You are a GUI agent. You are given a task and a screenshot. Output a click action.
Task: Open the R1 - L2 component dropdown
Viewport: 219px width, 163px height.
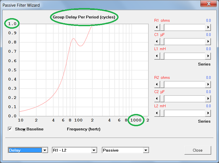[94, 150]
